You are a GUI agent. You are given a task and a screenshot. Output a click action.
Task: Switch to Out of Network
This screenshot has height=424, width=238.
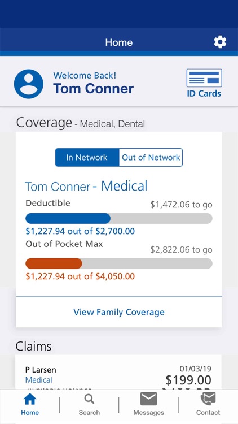pyautogui.click(x=151, y=157)
